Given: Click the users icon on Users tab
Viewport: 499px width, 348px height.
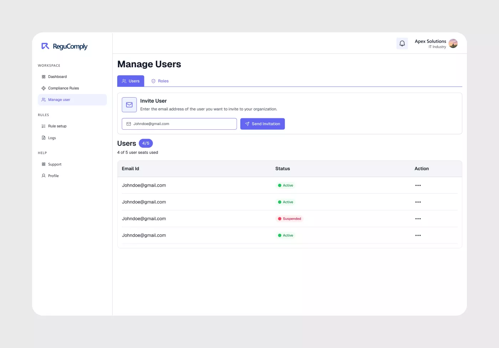Looking at the screenshot, I should pyautogui.click(x=124, y=81).
